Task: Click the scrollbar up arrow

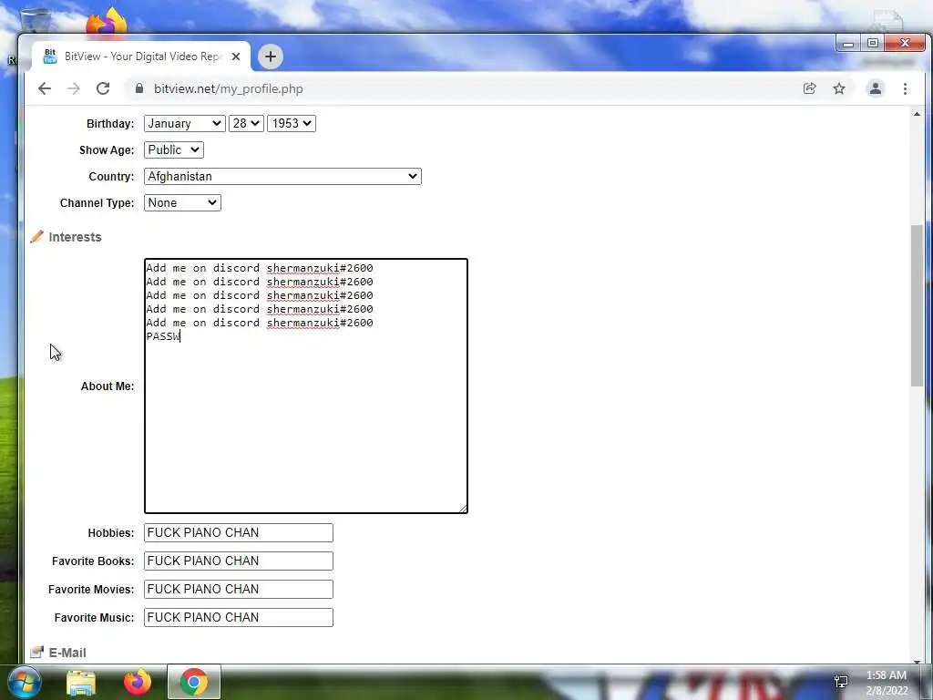Action: pyautogui.click(x=917, y=114)
